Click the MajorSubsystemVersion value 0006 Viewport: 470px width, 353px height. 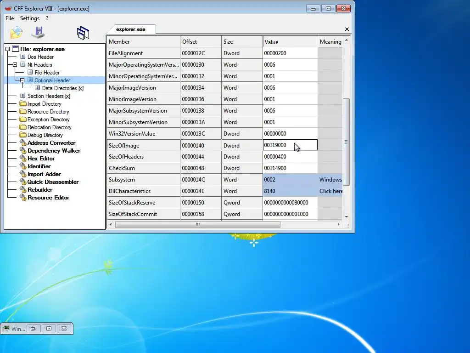(x=290, y=110)
